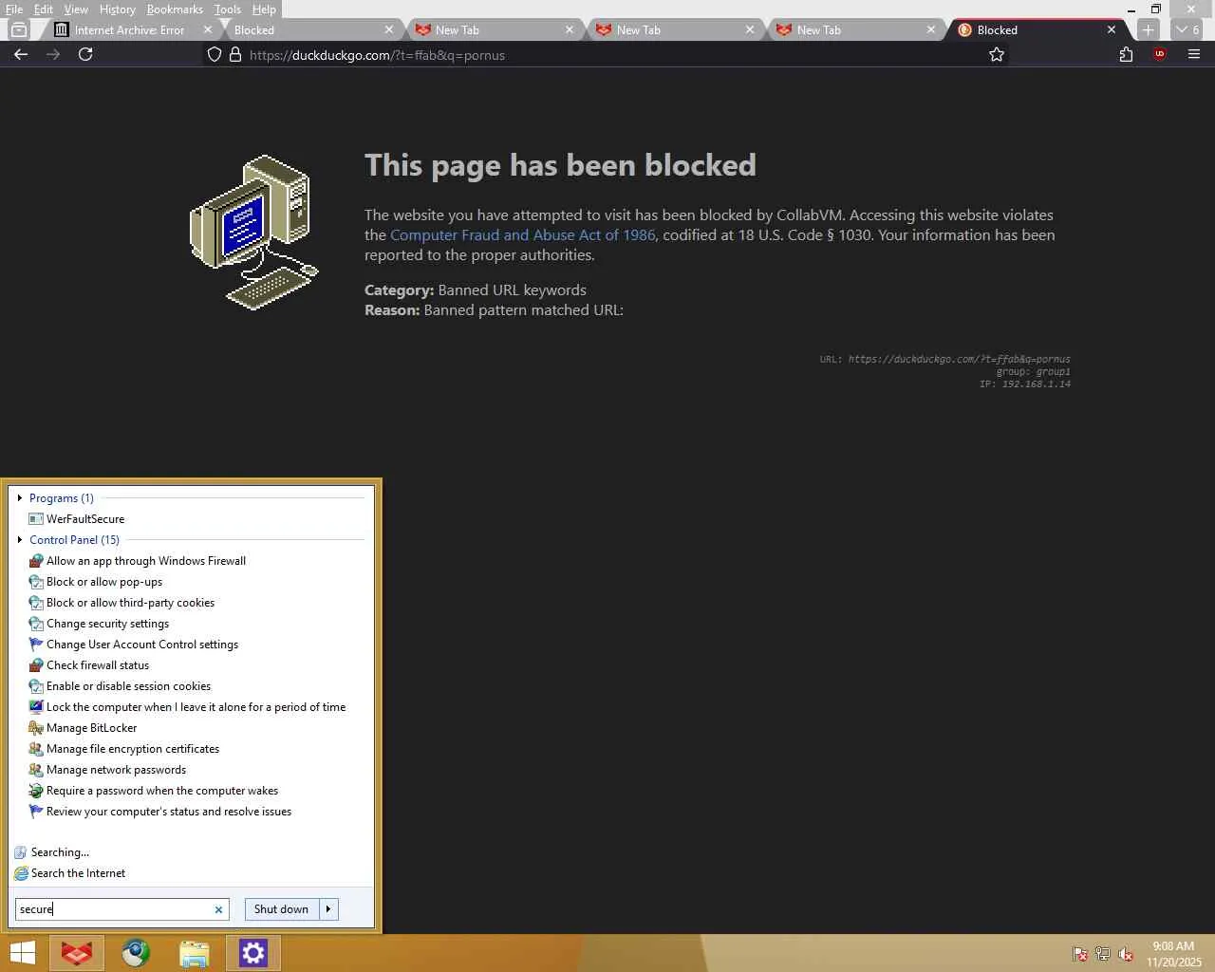The image size is (1215, 972).
Task: Open the taskbar clock showing 9:08 AM
Action: click(1173, 954)
